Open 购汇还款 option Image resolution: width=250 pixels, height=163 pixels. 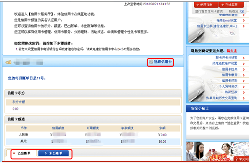tap(231, 92)
